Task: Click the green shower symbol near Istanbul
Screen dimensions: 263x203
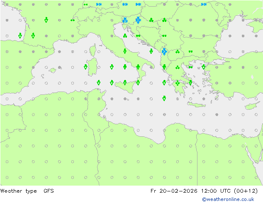Action: pos(204,67)
